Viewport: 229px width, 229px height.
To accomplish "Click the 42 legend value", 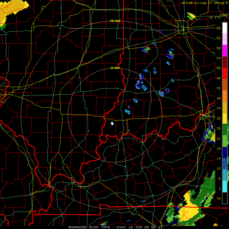I will [219, 88].
